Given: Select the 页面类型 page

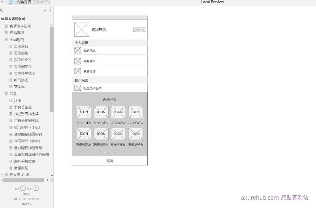Looking at the screenshot, I should tap(21, 53).
